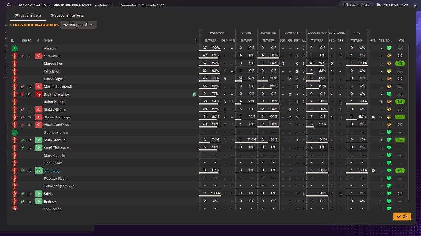Viewport: 421px width, 236px height.
Task: Click the goal ball icon in Noa Lang's row
Action: click(x=373, y=171)
